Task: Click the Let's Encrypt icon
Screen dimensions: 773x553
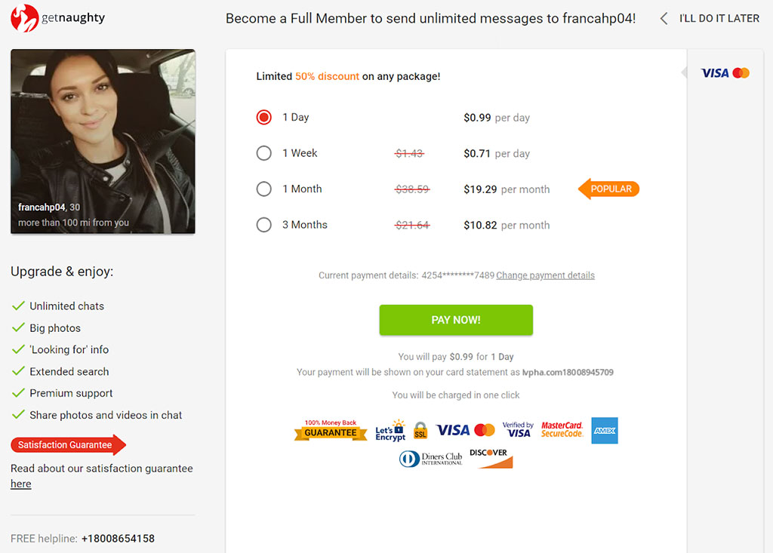Action: coord(390,429)
